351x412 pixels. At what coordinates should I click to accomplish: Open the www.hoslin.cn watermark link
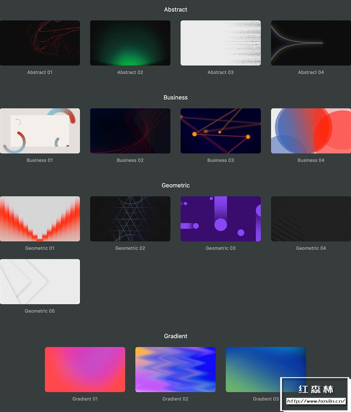click(x=316, y=401)
